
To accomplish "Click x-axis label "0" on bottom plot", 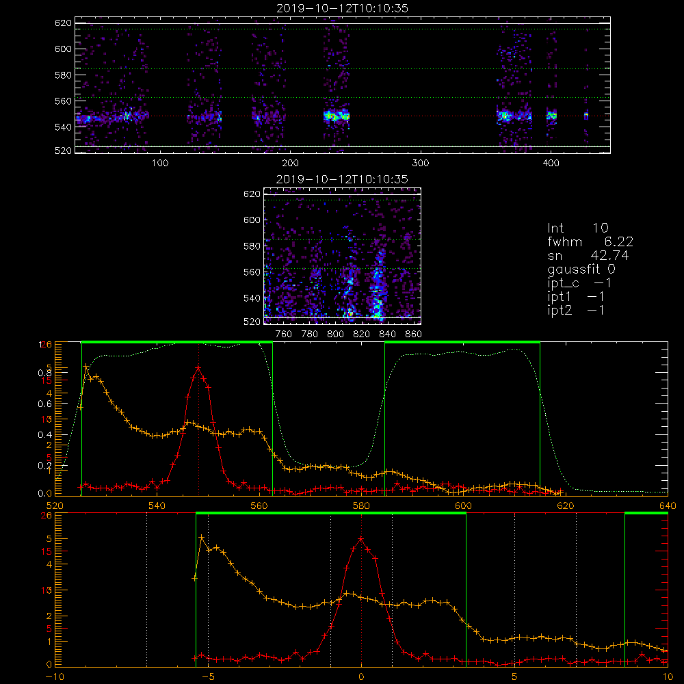I will (x=361, y=676).
